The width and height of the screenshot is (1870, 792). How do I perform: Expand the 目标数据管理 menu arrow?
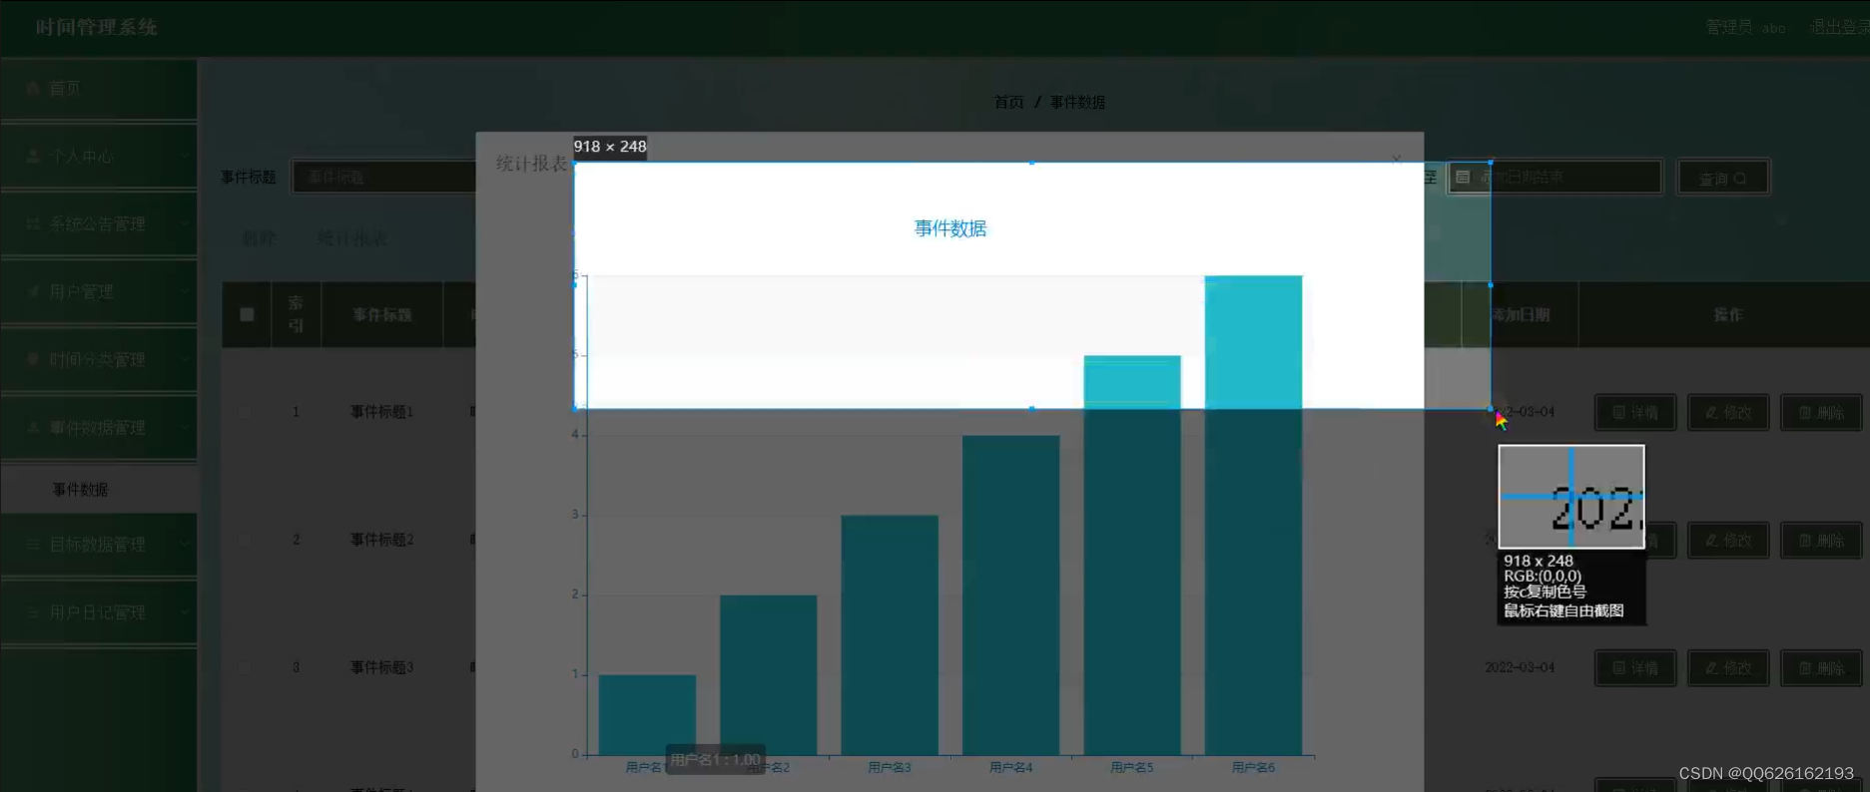click(185, 545)
